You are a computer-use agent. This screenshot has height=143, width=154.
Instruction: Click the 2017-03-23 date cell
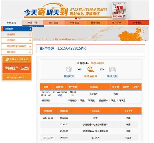coord(48,118)
